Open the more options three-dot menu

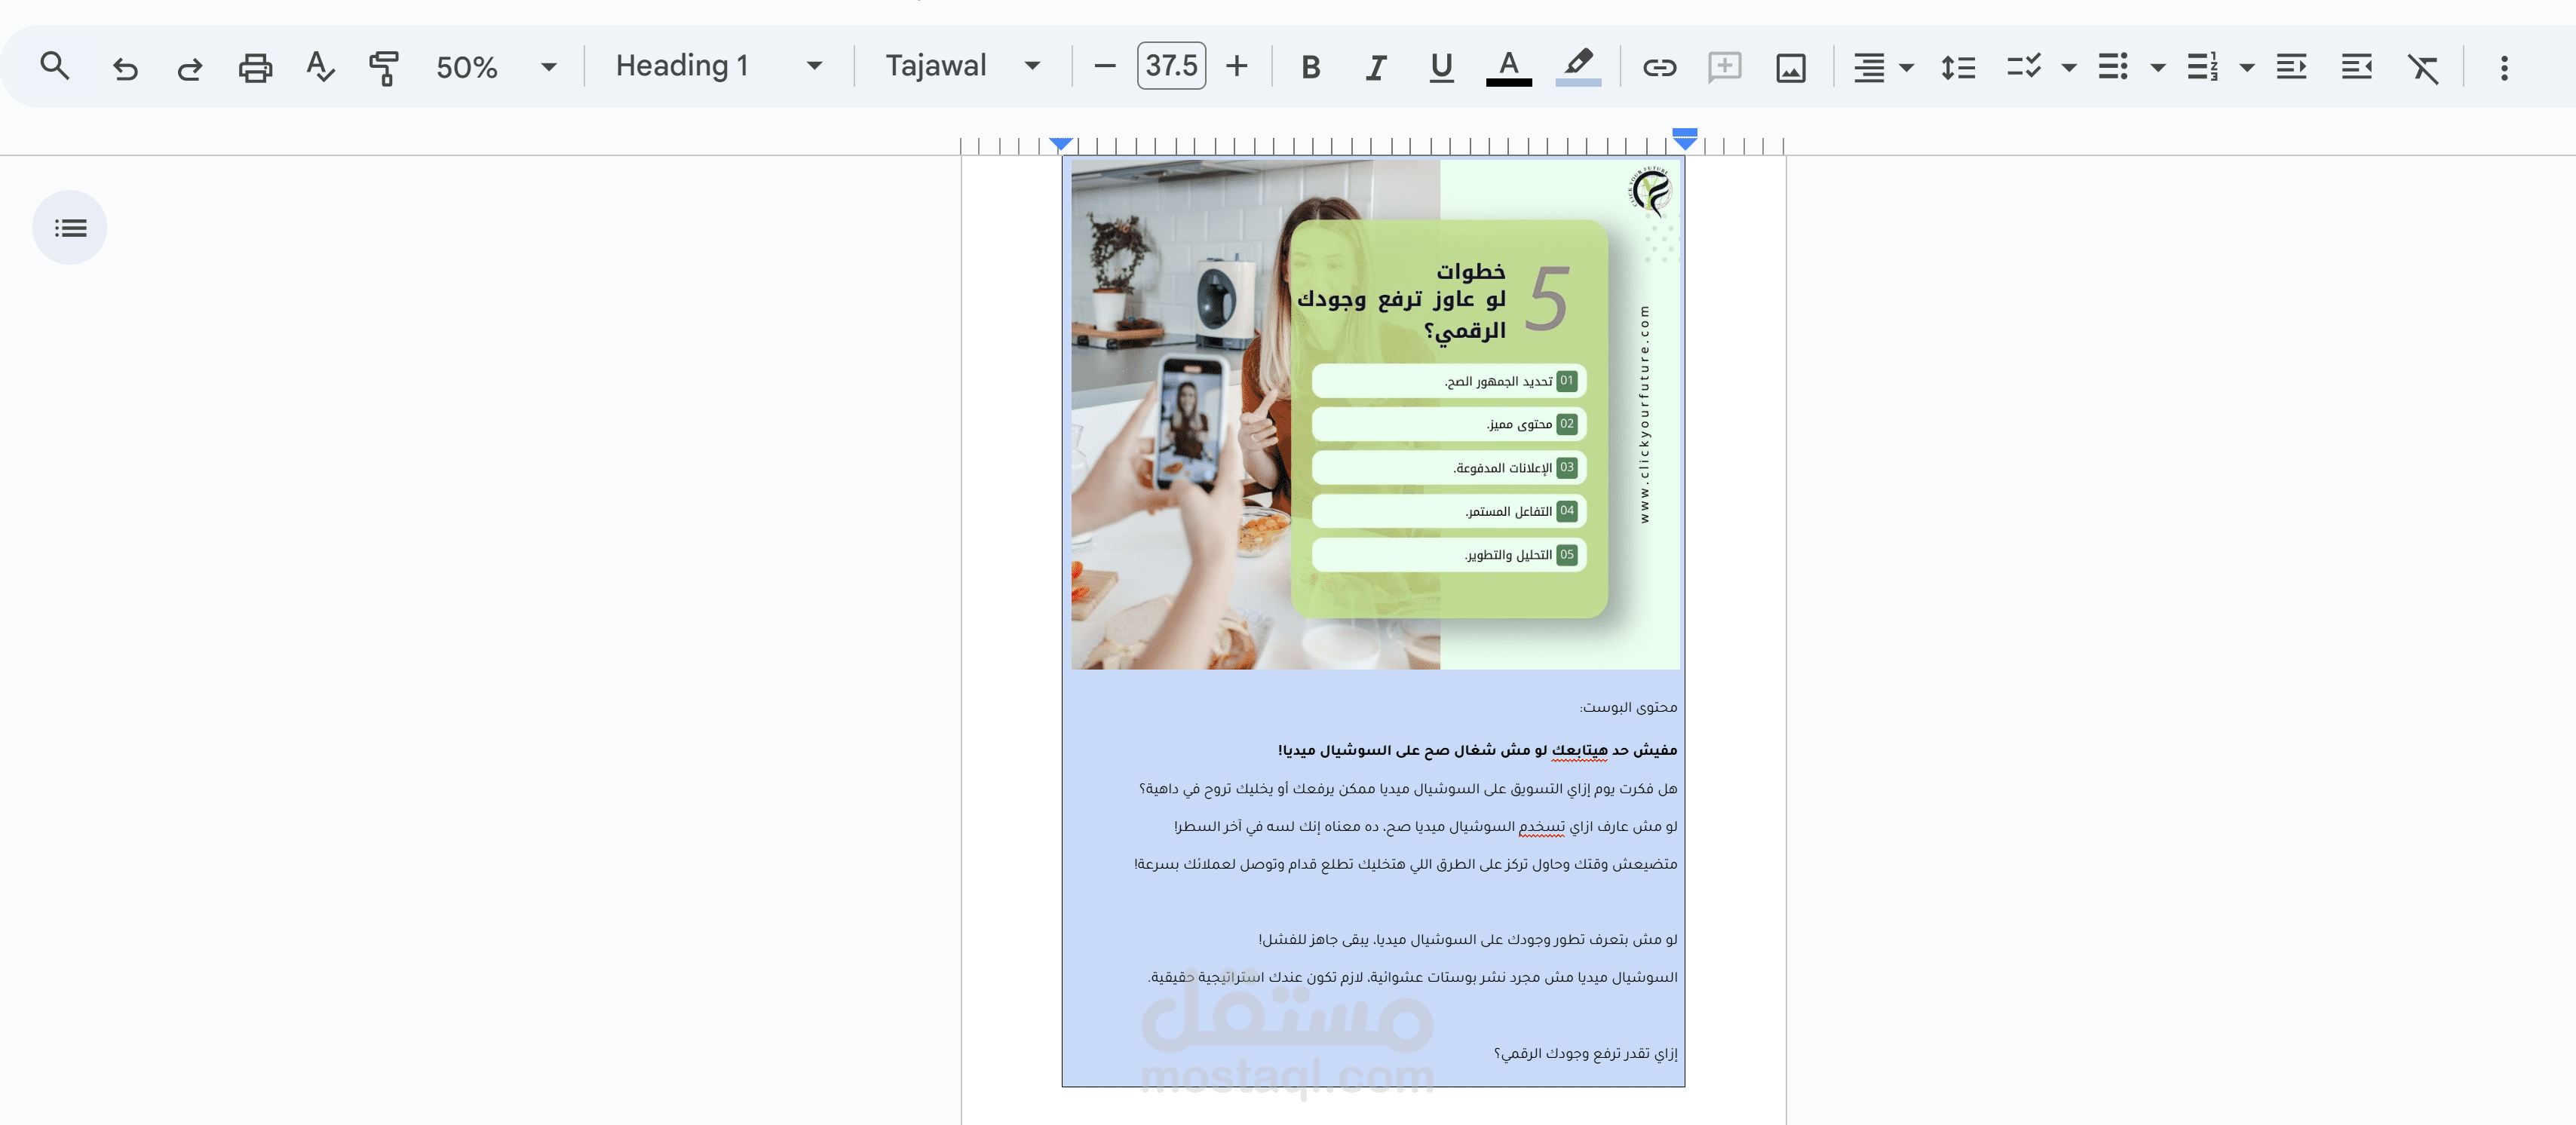tap(2504, 67)
